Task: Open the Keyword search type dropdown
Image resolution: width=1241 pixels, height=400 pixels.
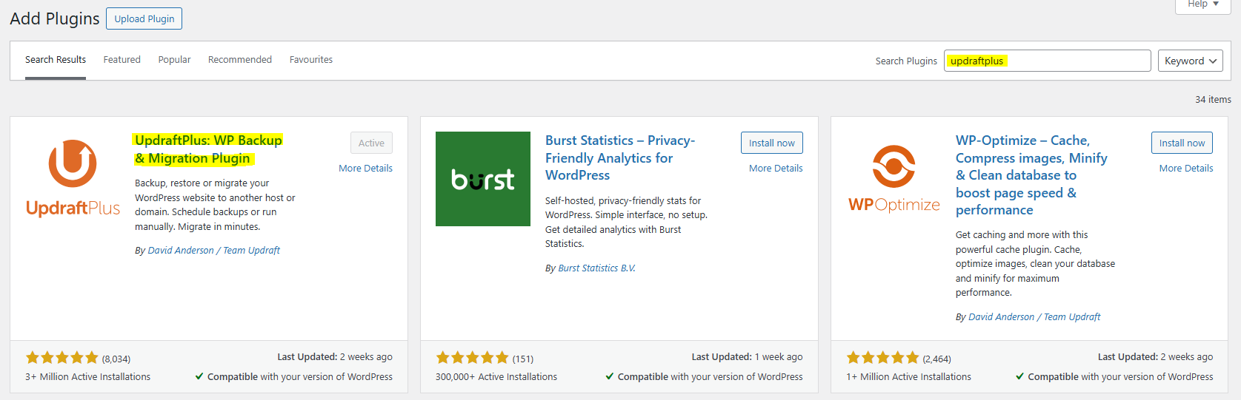Action: 1190,61
